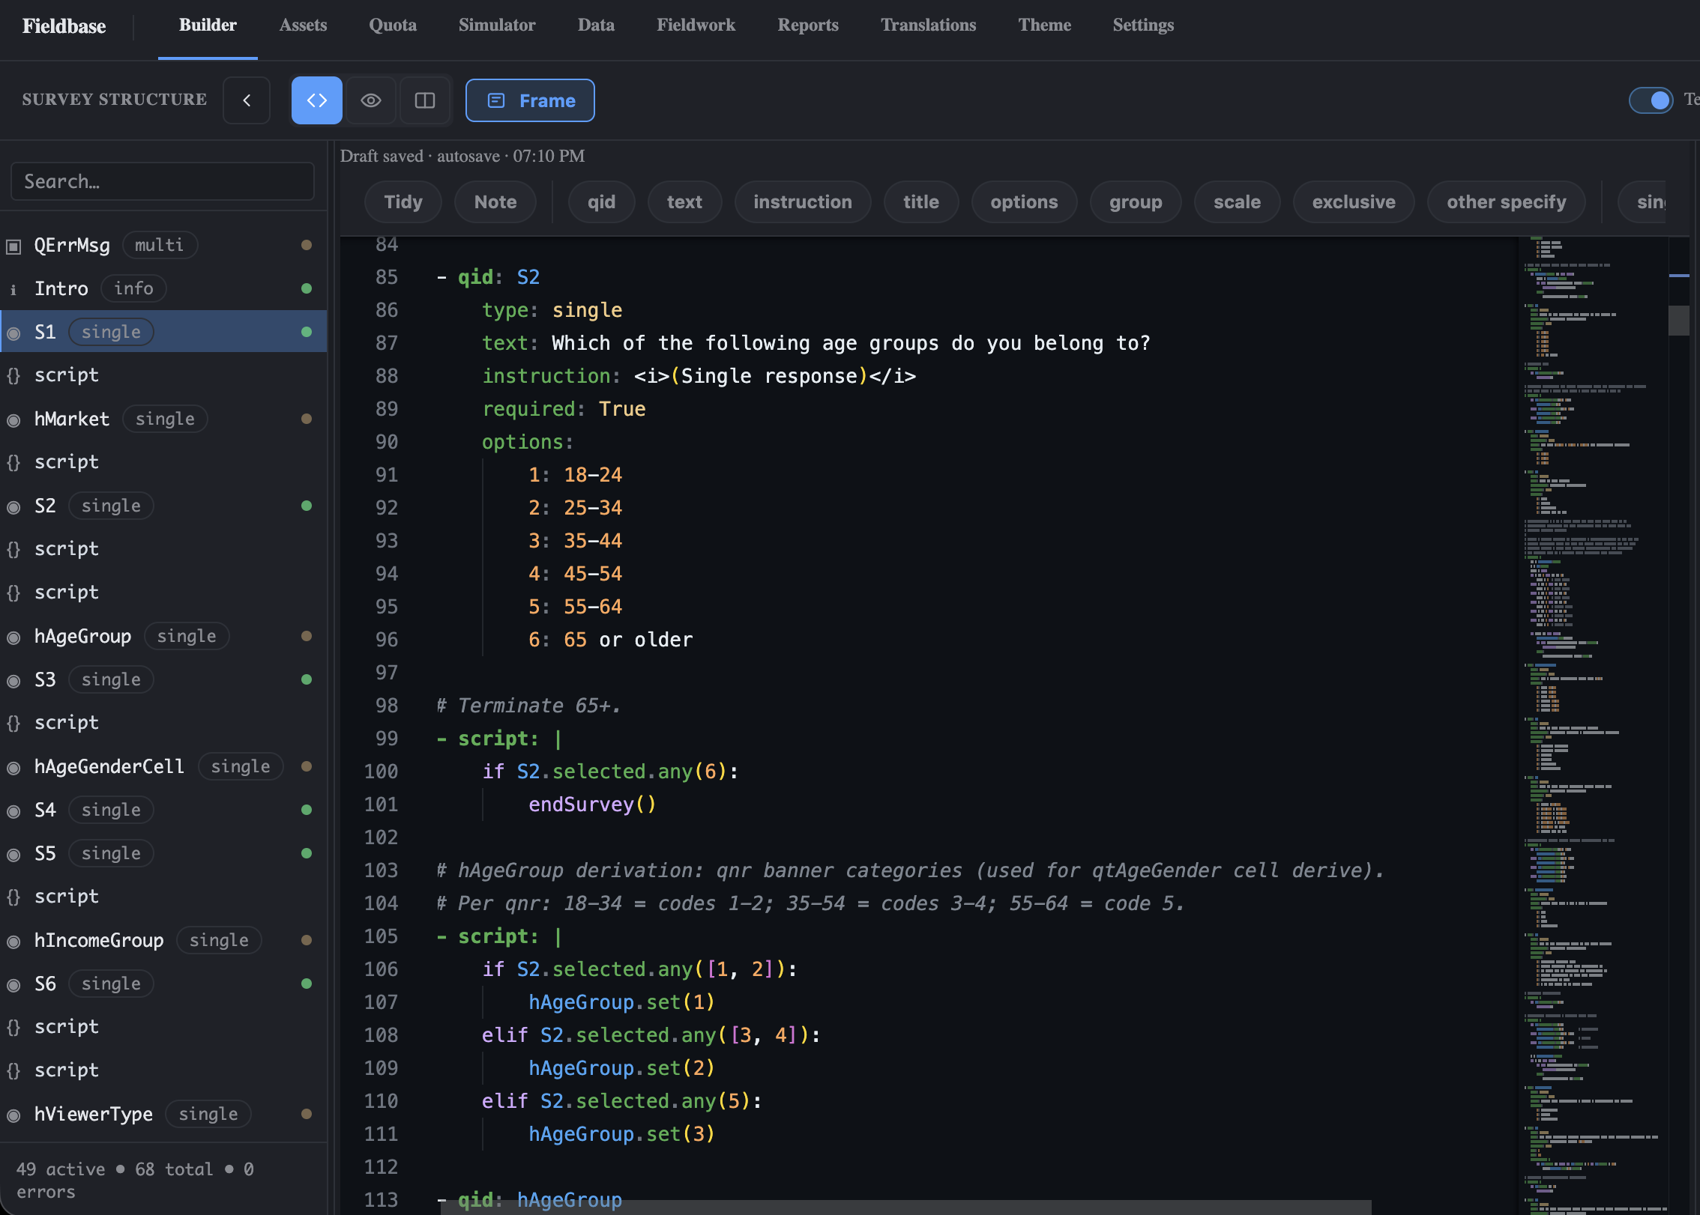Select hMarket question icon

[x=13, y=420]
